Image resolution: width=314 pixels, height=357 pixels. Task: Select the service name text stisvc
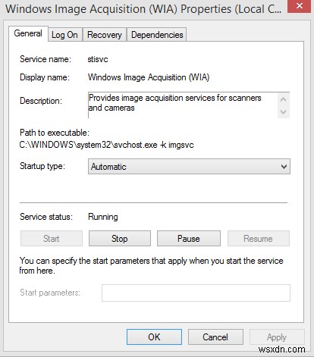click(x=98, y=59)
